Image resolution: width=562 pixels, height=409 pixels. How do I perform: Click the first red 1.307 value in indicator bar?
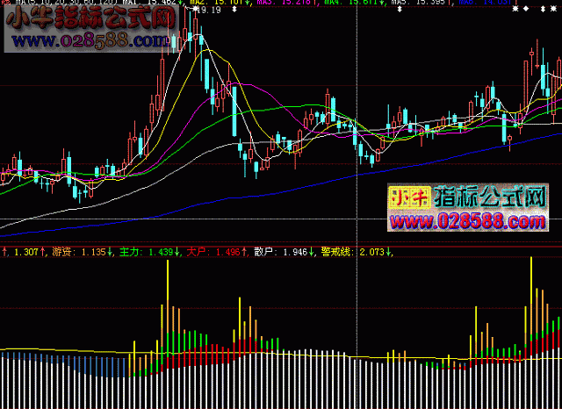(x=24, y=253)
